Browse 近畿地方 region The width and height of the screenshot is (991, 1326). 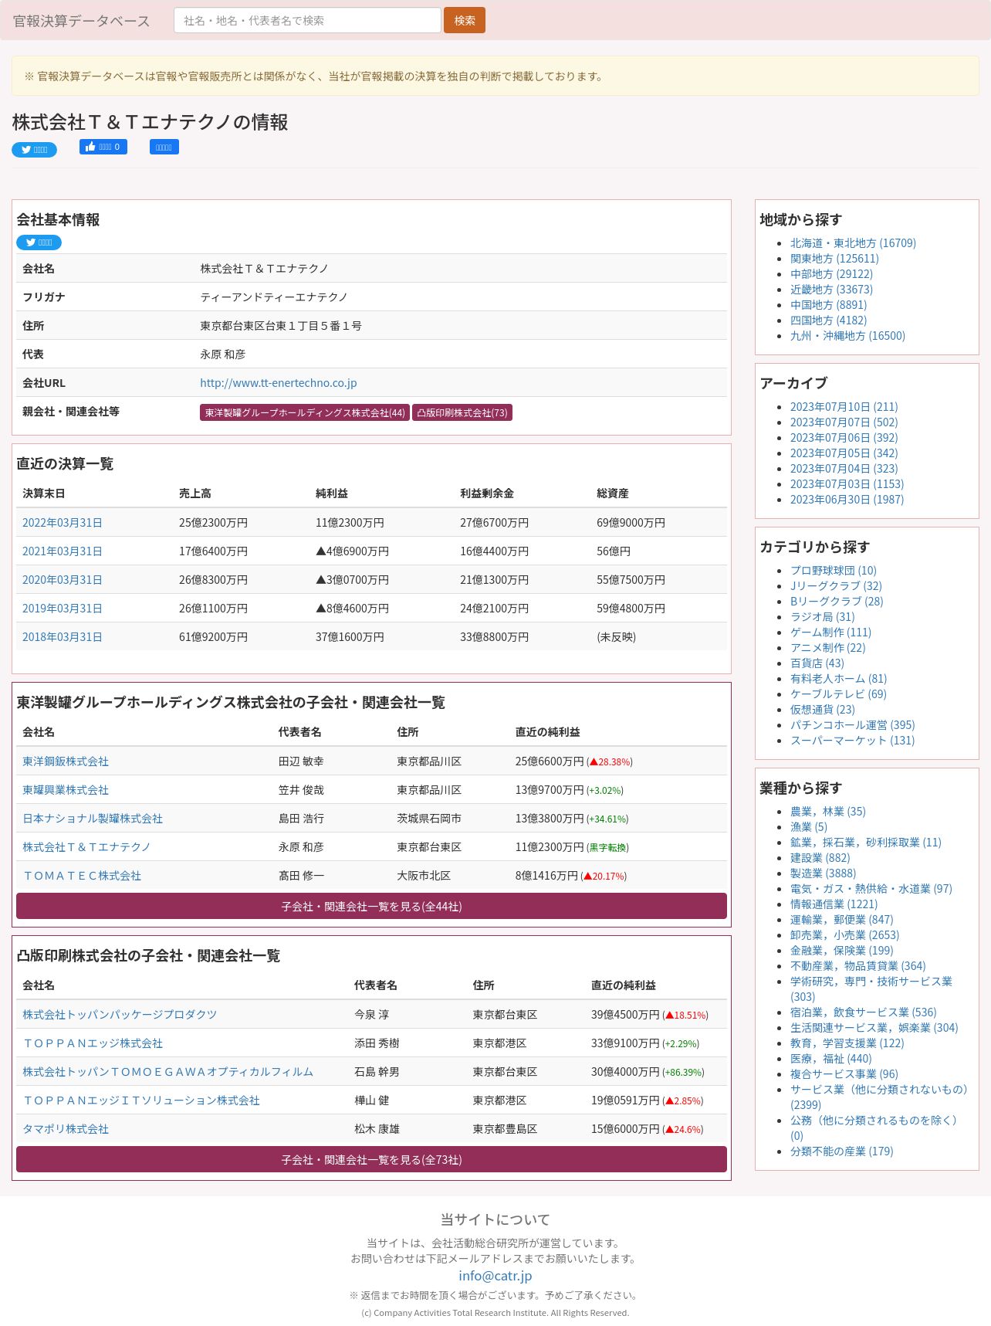[x=831, y=290]
